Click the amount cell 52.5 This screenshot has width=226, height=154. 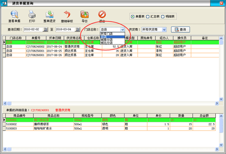pyautogui.click(x=111, y=46)
